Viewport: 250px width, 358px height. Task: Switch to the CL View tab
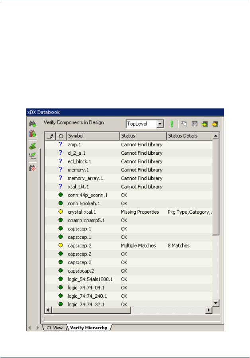click(55, 328)
